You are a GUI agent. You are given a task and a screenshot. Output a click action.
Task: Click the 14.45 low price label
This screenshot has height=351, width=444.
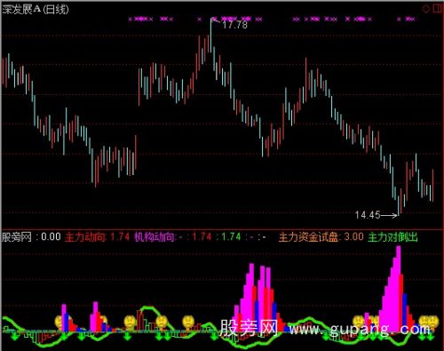click(x=368, y=215)
